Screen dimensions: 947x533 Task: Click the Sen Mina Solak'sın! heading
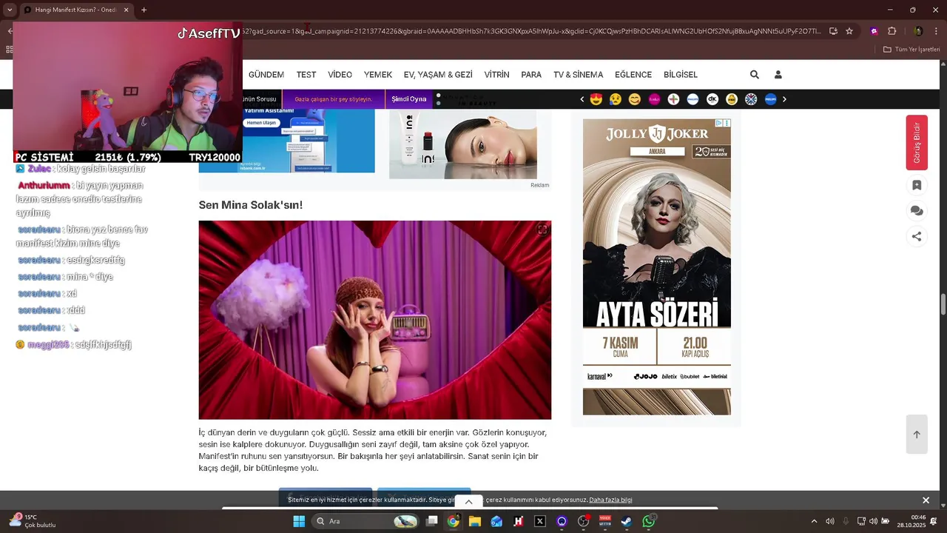251,205
